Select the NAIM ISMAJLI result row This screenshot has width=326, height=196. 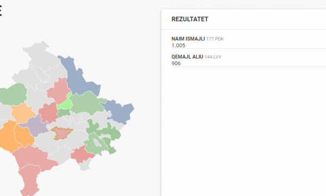(249, 42)
